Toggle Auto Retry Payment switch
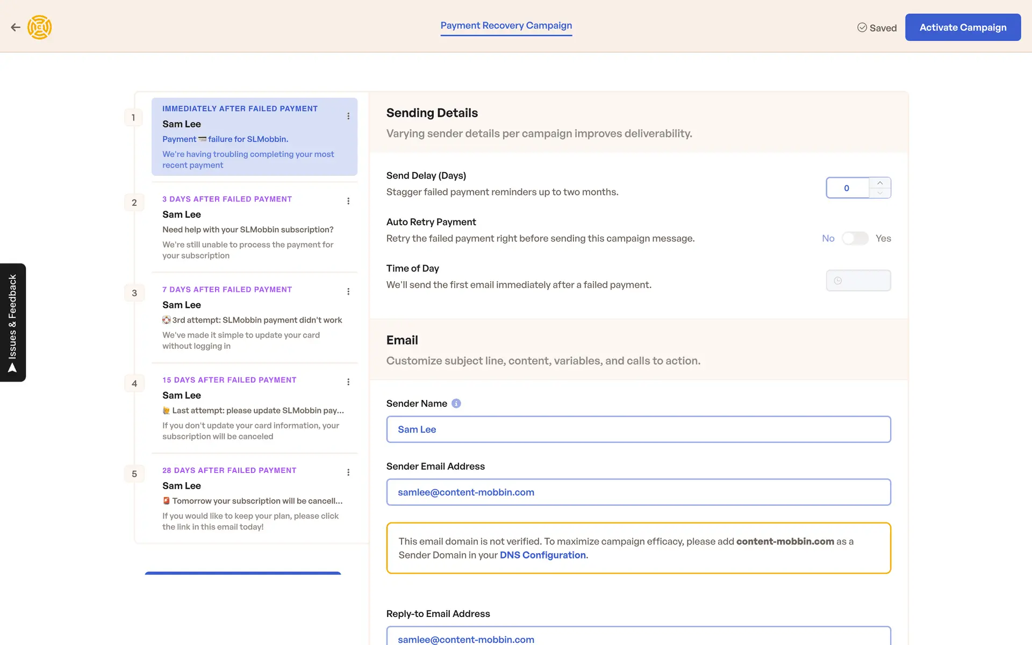 [855, 238]
